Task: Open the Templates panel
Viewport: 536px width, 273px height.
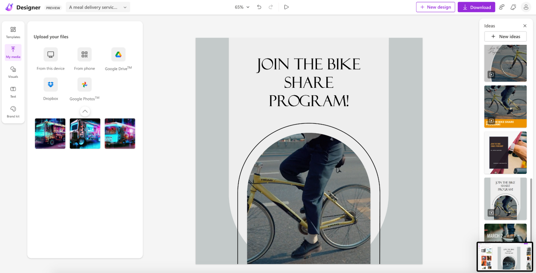Action: click(x=13, y=33)
